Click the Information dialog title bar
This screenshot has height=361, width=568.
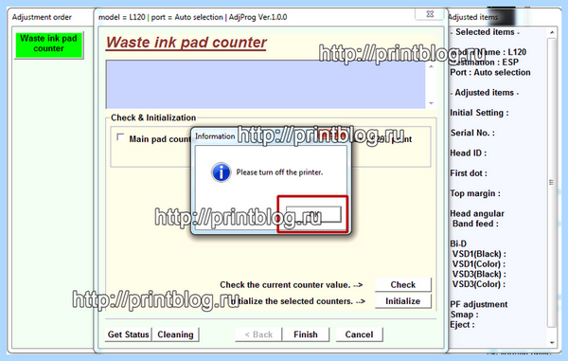pyautogui.click(x=271, y=136)
